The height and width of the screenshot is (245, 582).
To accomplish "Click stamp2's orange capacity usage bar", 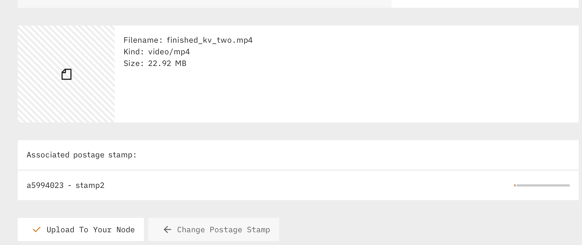I will [515, 185].
